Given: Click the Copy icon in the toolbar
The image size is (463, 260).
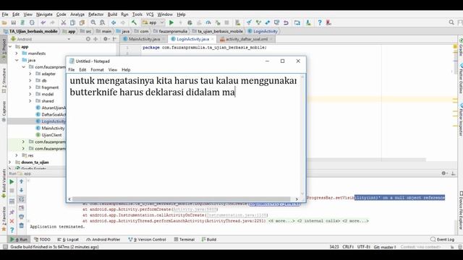Looking at the screenshot, I should (72, 22).
